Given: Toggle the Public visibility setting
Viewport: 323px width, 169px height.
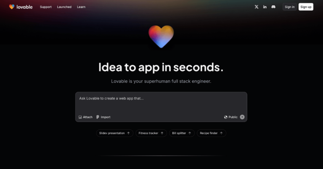Looking at the screenshot, I should pyautogui.click(x=231, y=117).
